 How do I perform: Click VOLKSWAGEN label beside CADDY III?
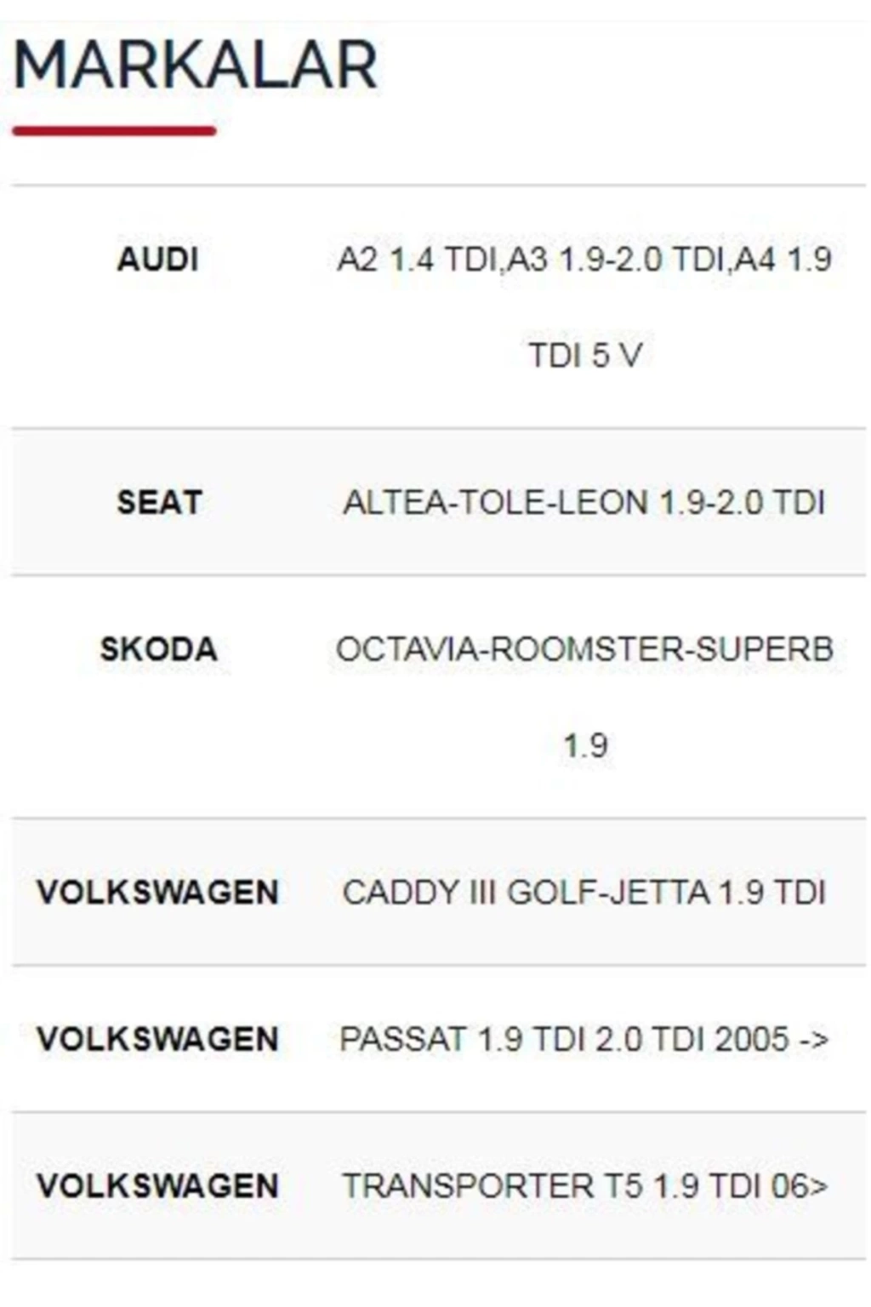(158, 893)
